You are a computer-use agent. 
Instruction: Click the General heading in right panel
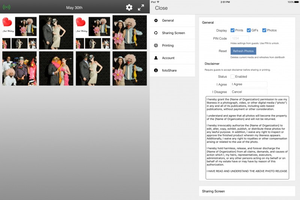208,22
